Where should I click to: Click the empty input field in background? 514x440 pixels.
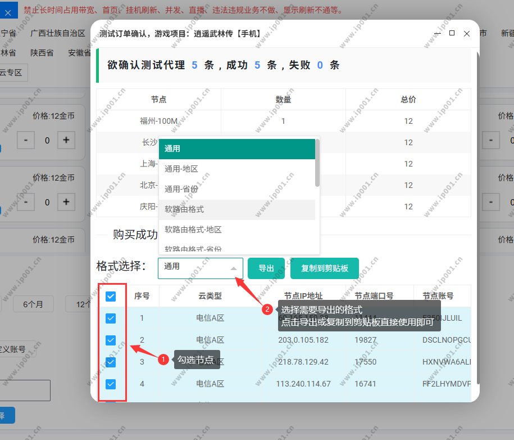[x=25, y=390]
